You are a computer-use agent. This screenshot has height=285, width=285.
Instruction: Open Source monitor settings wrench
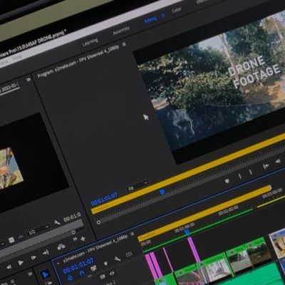click(57, 222)
